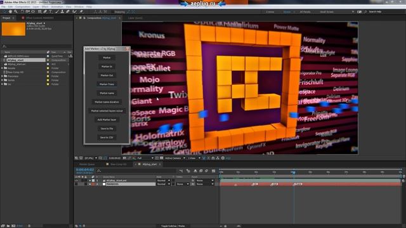Image resolution: width=406 pixels, height=228 pixels.
Task: Open the magnification ratio dropdown below viewer
Action: [91, 158]
